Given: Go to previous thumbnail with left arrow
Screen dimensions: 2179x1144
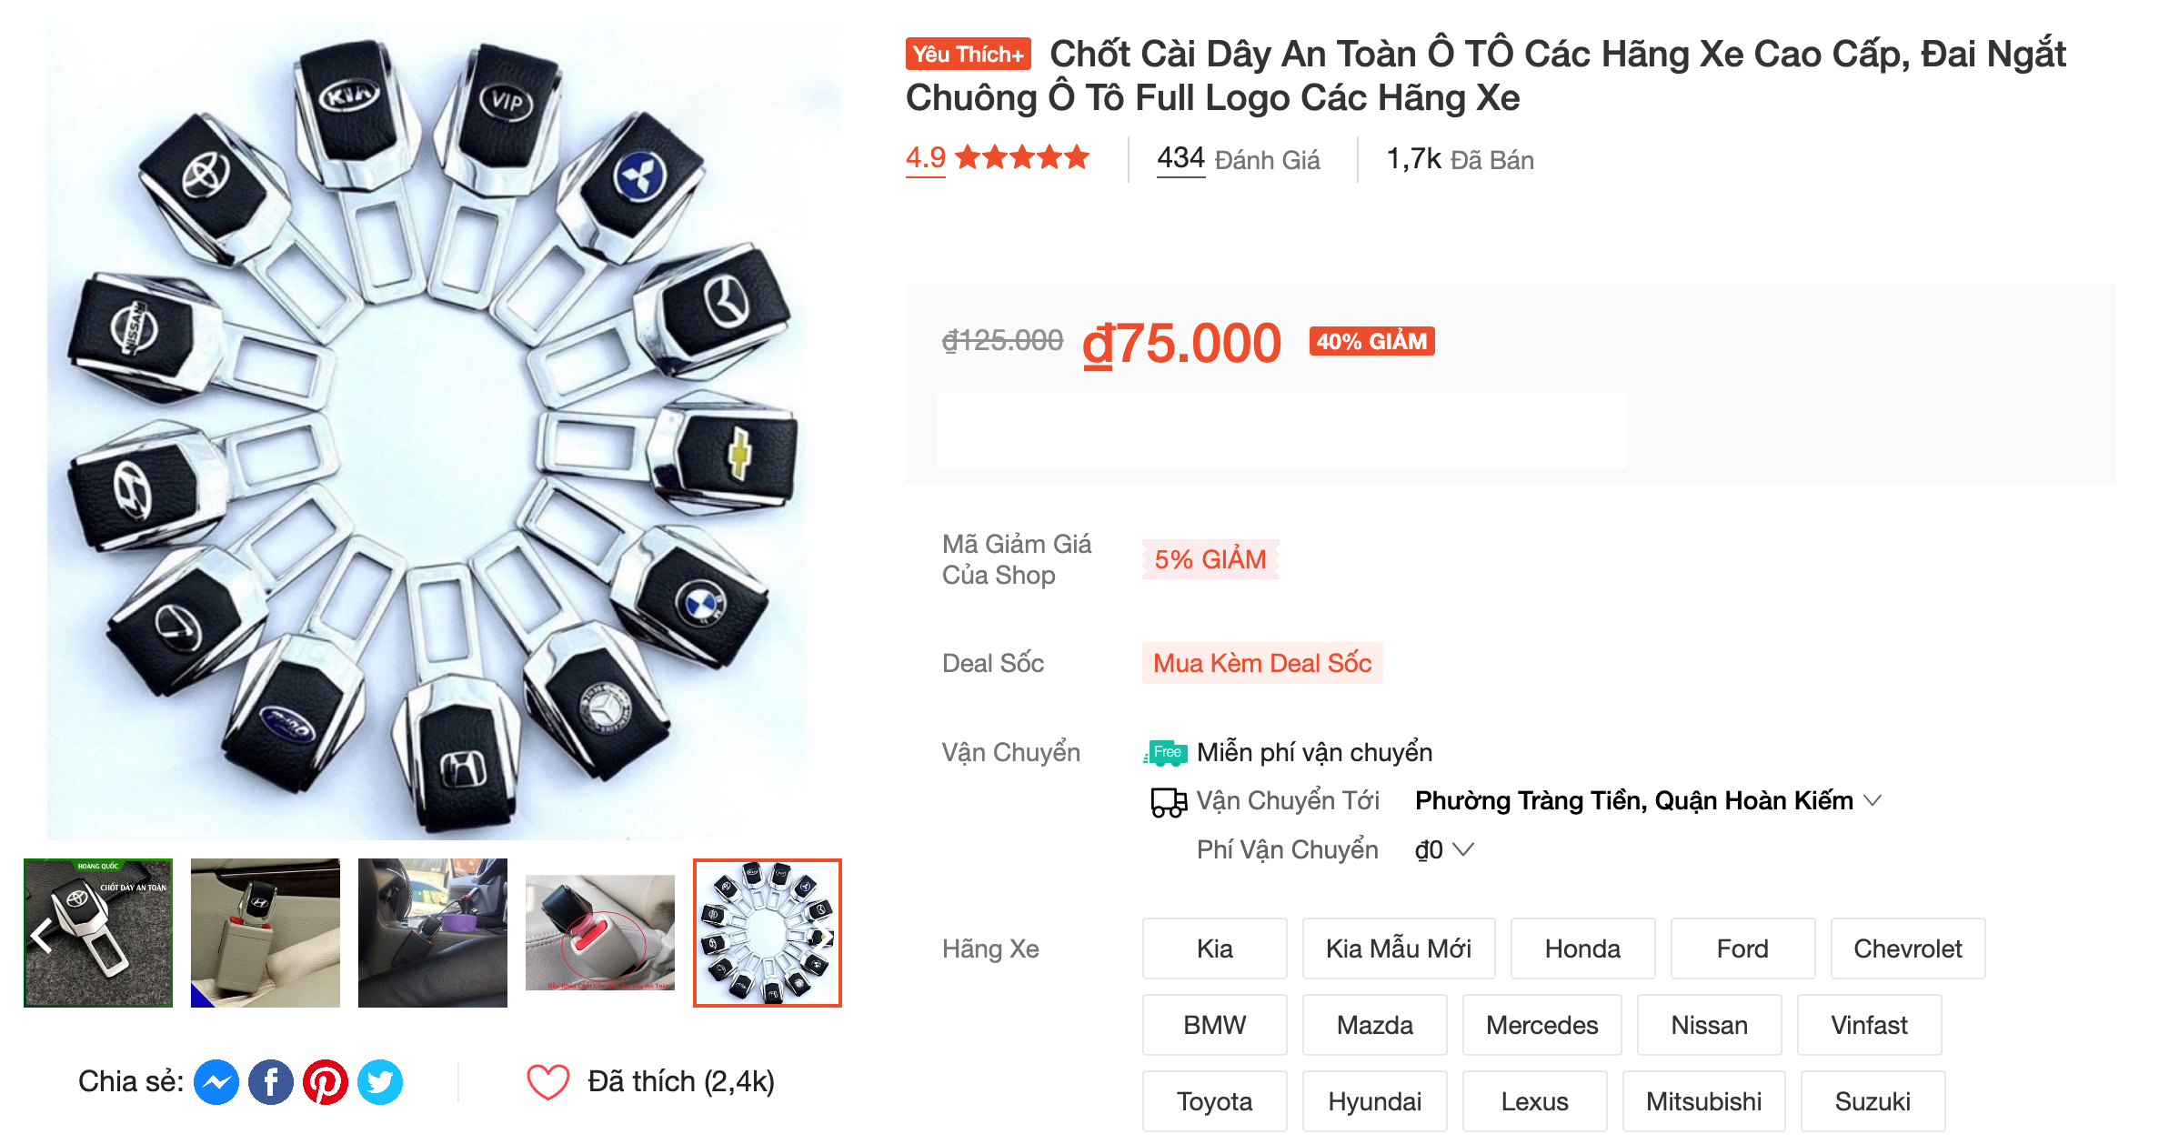Looking at the screenshot, I should tap(42, 934).
